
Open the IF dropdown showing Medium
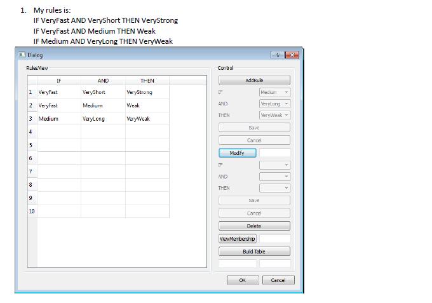(x=274, y=93)
